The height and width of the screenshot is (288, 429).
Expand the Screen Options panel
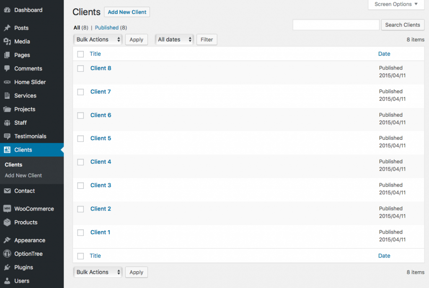(394, 4)
